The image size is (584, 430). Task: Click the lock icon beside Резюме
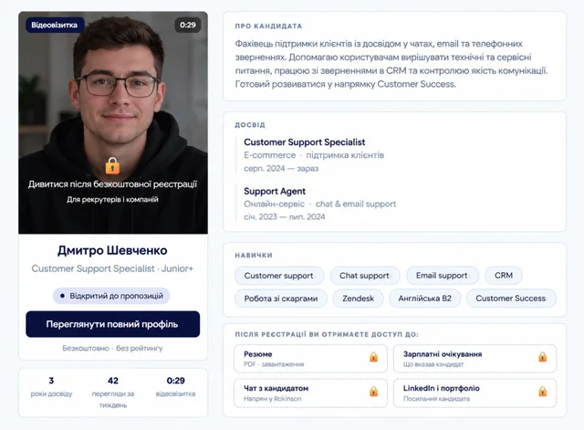click(373, 357)
